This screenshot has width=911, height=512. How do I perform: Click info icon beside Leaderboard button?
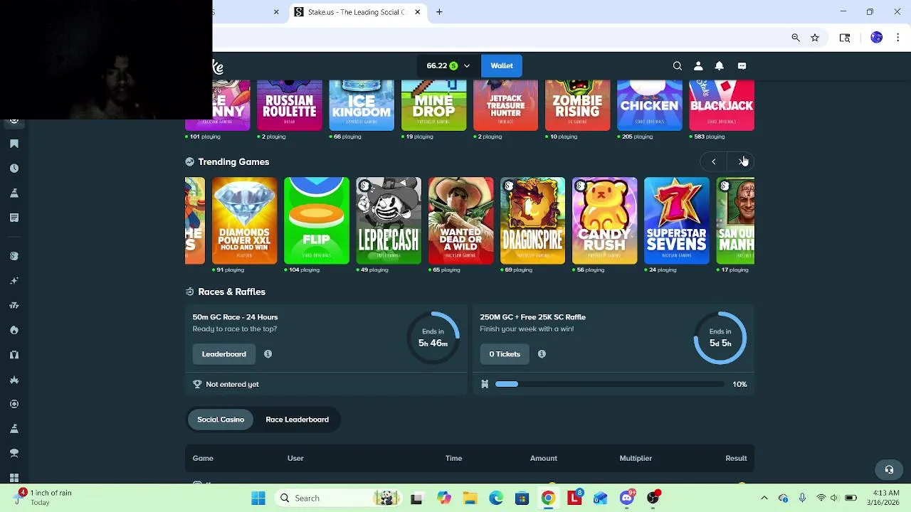pos(268,354)
